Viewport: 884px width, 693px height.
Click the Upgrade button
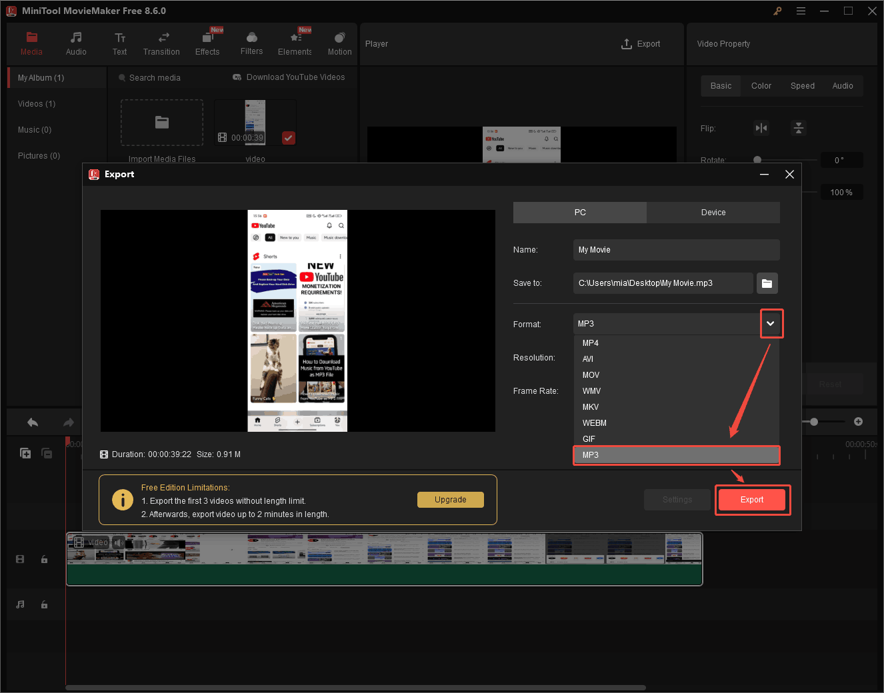pos(451,500)
